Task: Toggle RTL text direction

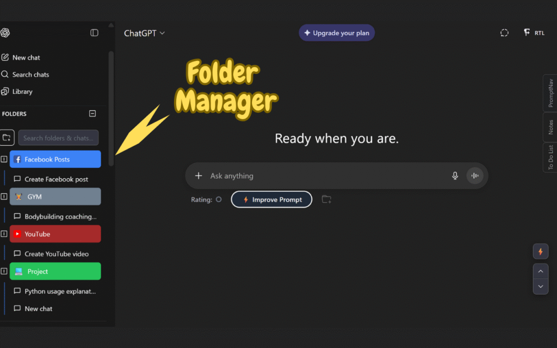Action: (534, 33)
